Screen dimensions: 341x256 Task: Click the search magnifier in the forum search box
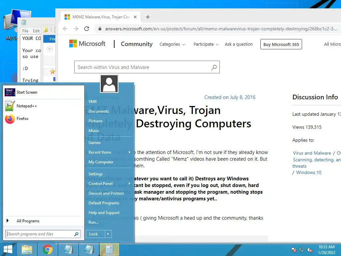pos(214,67)
